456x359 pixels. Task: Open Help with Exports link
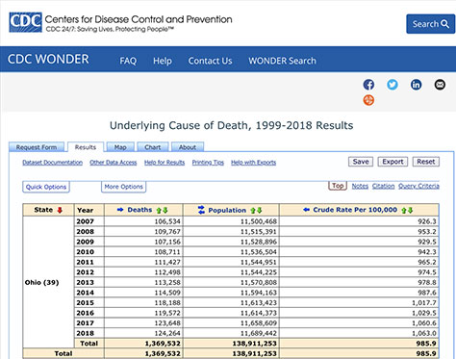click(253, 163)
